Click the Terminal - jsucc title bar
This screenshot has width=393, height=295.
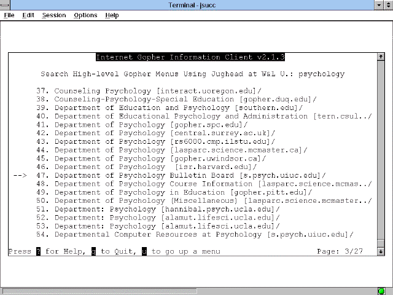pos(192,5)
